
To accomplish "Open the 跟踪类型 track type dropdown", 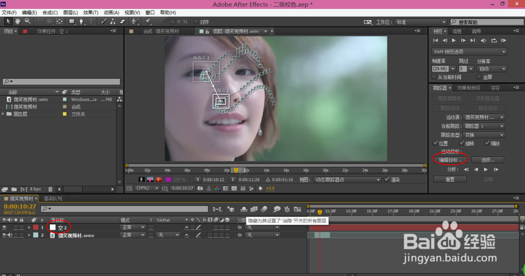I will click(484, 135).
